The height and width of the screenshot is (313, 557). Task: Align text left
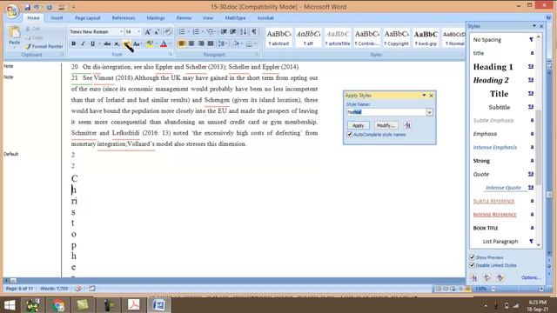coord(182,43)
